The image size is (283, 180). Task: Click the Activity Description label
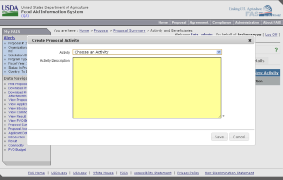[55, 61]
